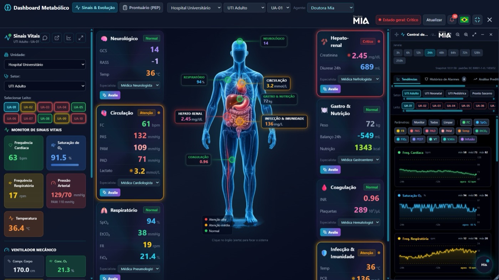The height and width of the screenshot is (280, 499).
Task: Open the Hospital Universitário dropdown in the top bar
Action: [194, 8]
